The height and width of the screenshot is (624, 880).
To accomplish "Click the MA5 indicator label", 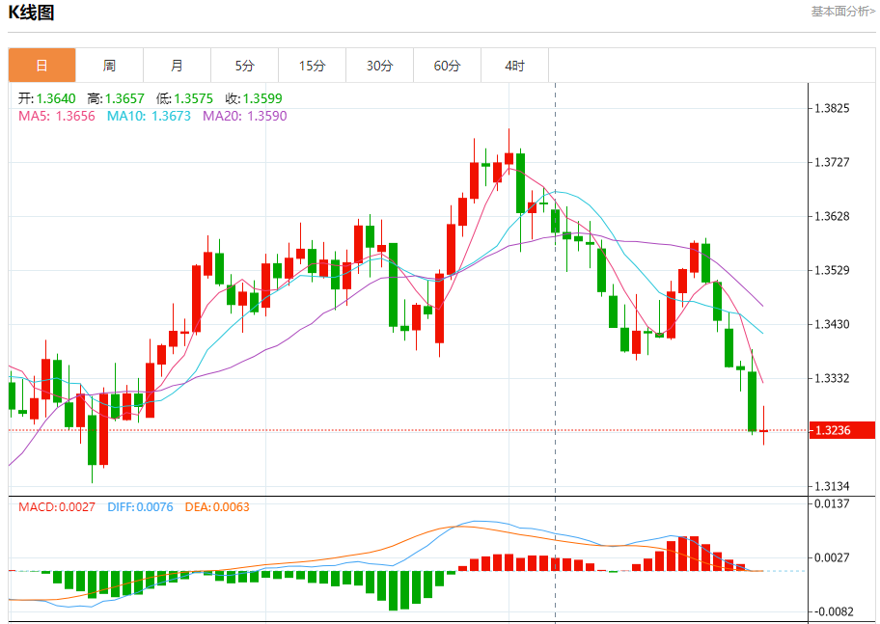I will (x=57, y=116).
